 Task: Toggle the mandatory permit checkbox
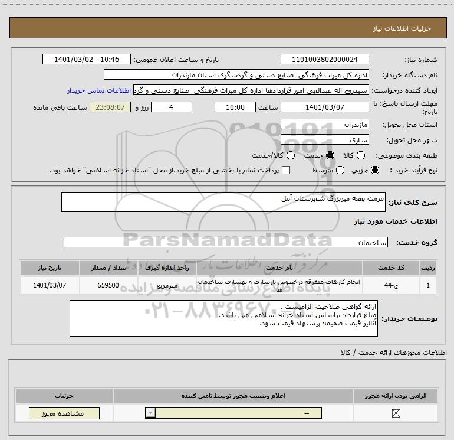click(x=396, y=413)
